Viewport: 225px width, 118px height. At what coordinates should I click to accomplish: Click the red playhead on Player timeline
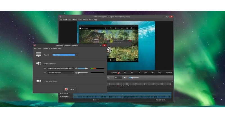click(x=118, y=73)
